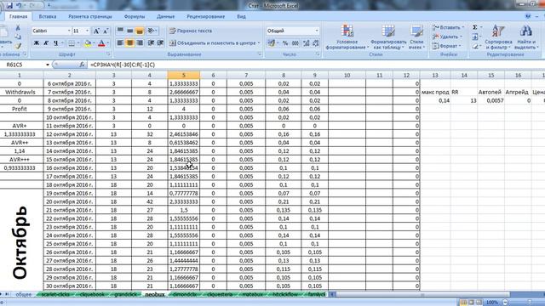Select the Format Painter brush icon
The image size is (545, 306).
point(18,45)
